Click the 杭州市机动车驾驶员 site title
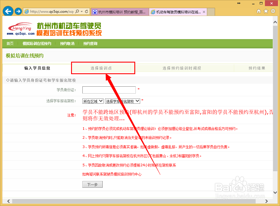 click(69, 26)
